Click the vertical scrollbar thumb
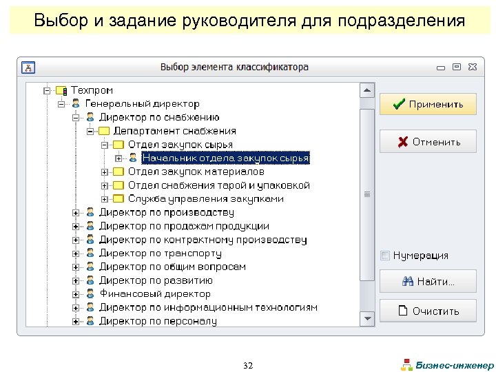Image resolution: width=496 pixels, height=372 pixels. point(367,194)
